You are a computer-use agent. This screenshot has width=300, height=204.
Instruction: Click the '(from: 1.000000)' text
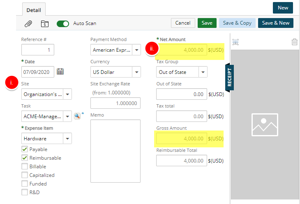111,93
